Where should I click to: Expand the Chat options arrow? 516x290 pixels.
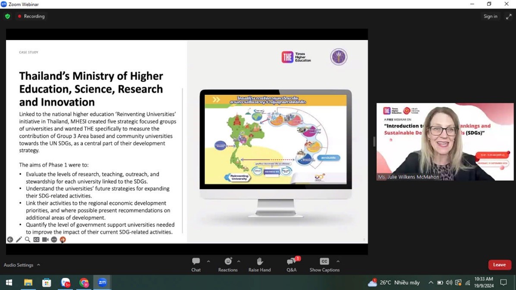coord(208,262)
